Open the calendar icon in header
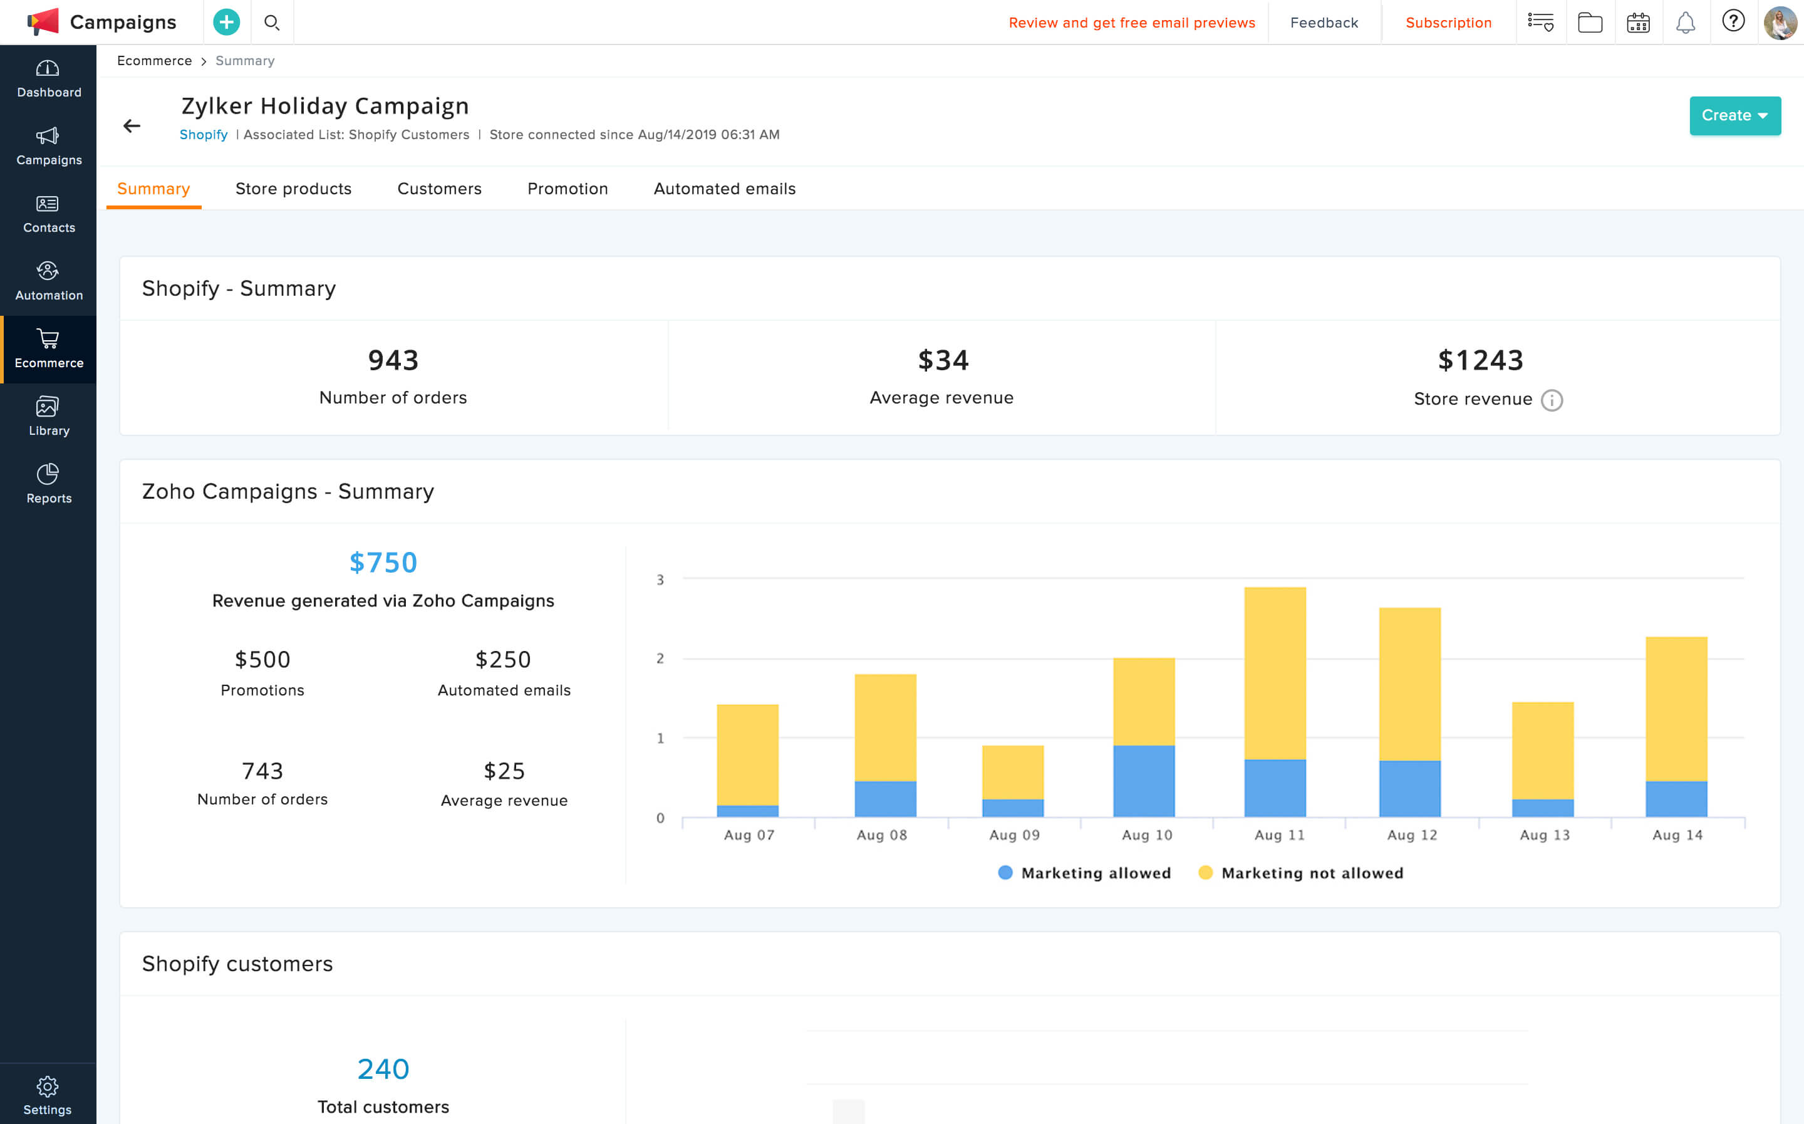 tap(1638, 23)
